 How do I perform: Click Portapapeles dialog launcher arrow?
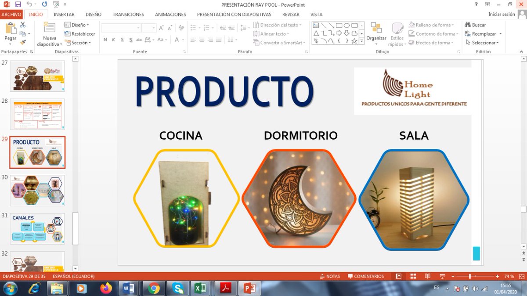click(x=31, y=51)
